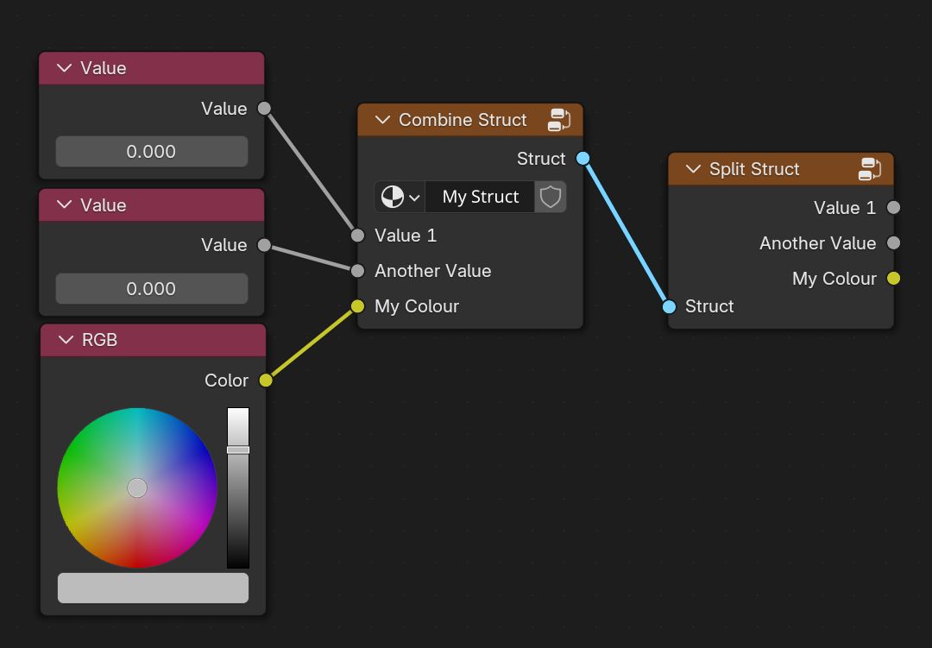Click the second Value node output socket
932x648 pixels.
pos(264,245)
